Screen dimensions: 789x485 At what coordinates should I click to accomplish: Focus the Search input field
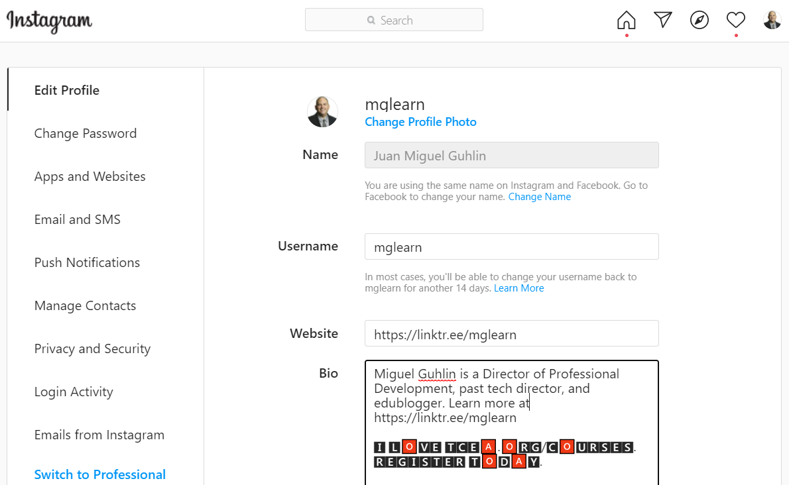pyautogui.click(x=394, y=20)
